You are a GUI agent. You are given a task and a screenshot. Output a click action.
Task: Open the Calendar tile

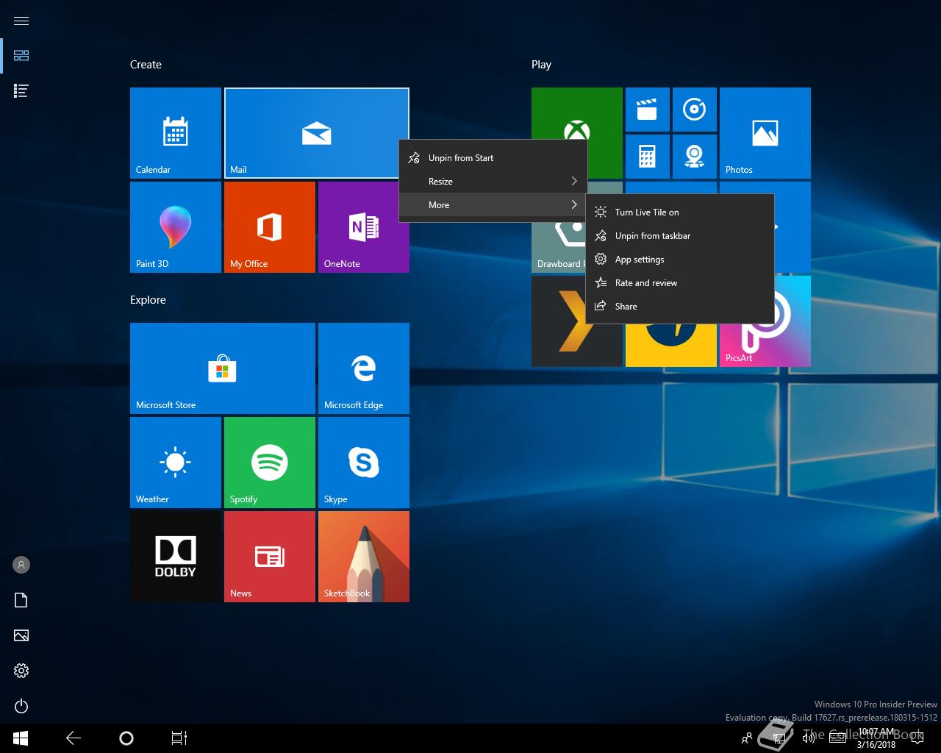(x=175, y=132)
